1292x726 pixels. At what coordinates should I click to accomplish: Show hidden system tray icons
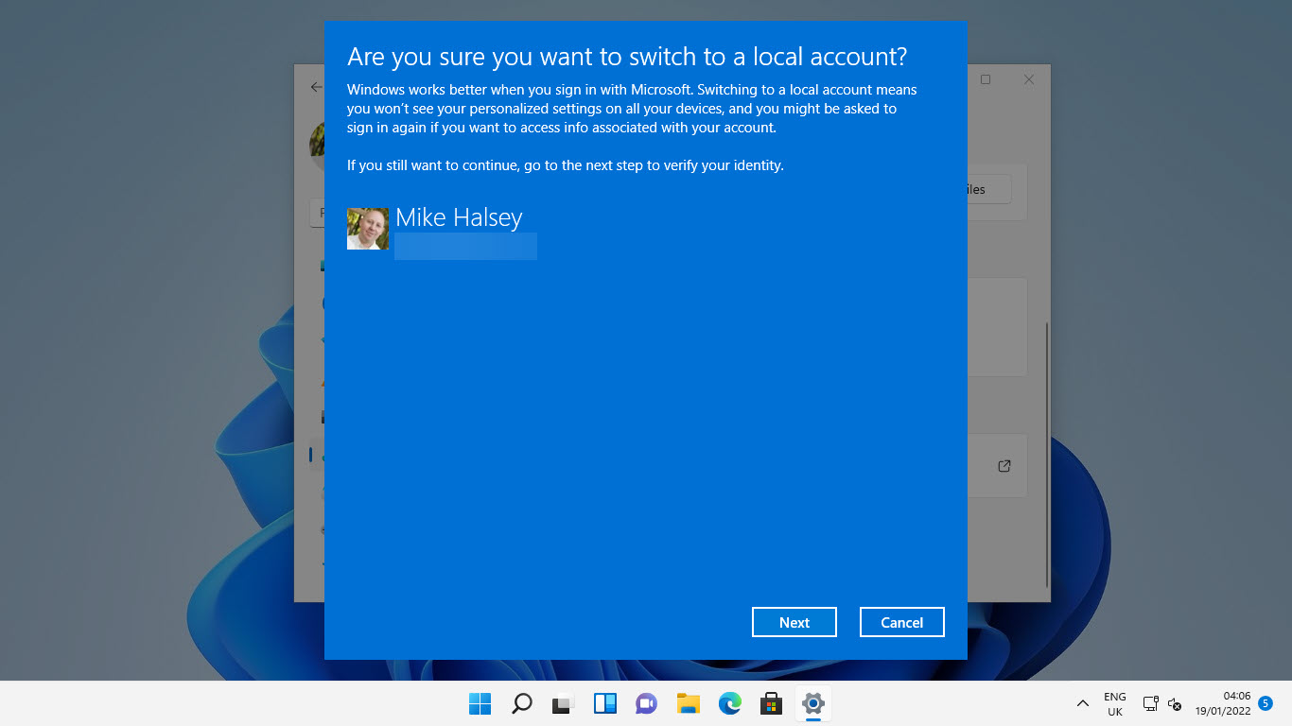click(1083, 704)
